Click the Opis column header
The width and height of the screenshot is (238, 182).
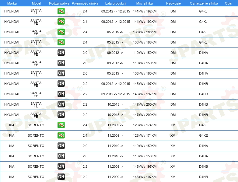(x=228, y=3)
